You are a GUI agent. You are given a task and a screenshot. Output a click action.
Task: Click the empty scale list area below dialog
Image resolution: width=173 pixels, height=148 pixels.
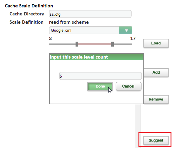(x=92, y=126)
